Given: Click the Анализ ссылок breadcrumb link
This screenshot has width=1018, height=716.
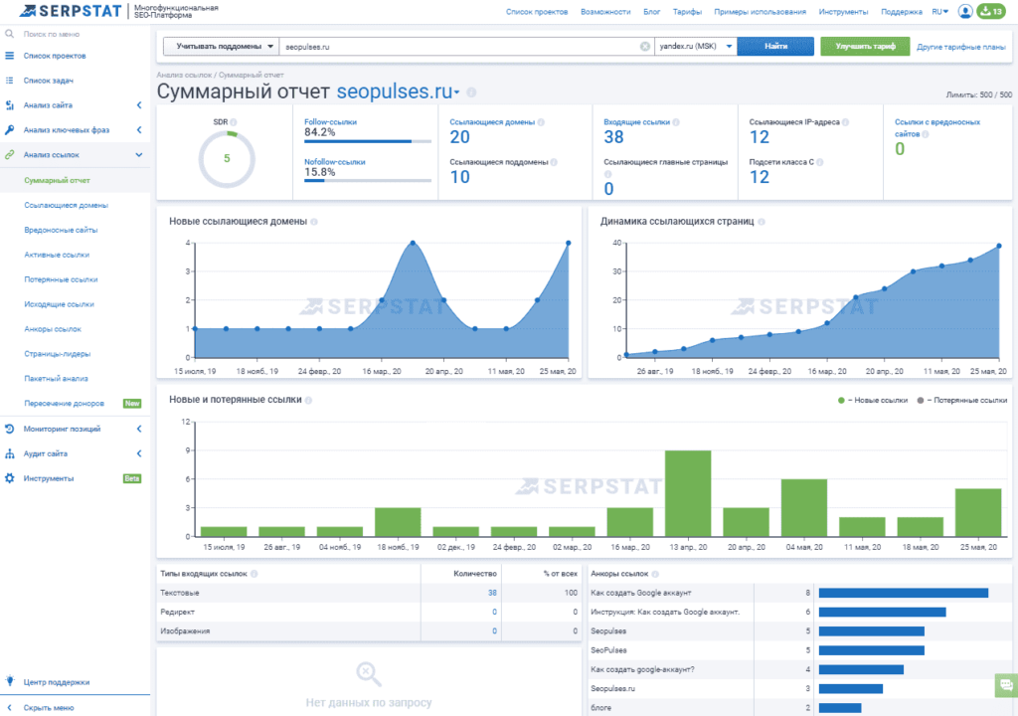Looking at the screenshot, I should 184,75.
